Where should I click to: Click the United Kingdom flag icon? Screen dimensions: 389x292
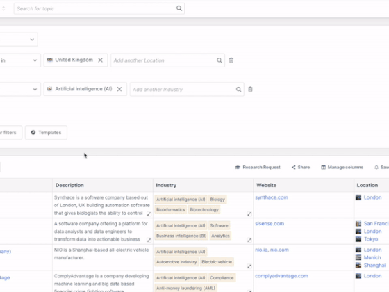49,60
